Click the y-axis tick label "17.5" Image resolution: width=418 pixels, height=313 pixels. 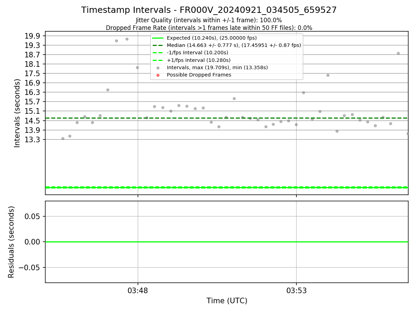point(32,73)
